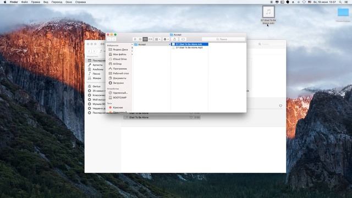Open iCloud Drive in Finder sidebar
This screenshot has width=352, height=198.
[118, 59]
